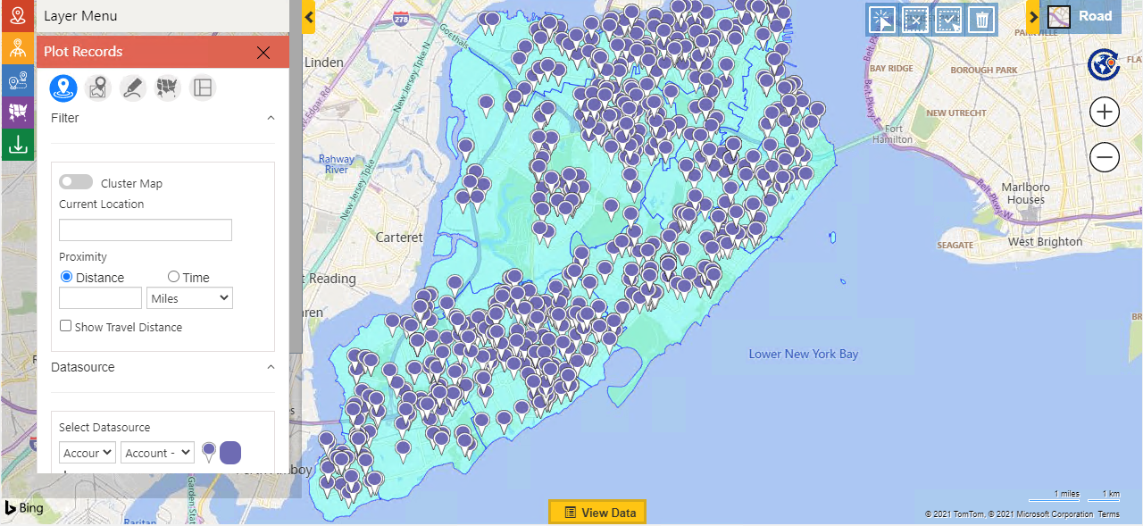This screenshot has height=526, width=1143.
Task: Click the green download sidebar icon
Action: pos(17,145)
